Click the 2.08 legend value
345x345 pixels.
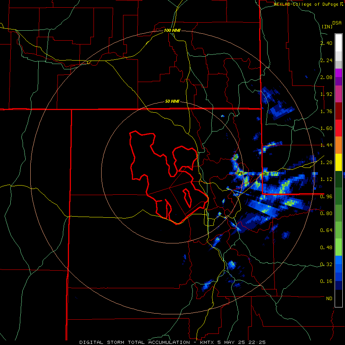(x=326, y=77)
